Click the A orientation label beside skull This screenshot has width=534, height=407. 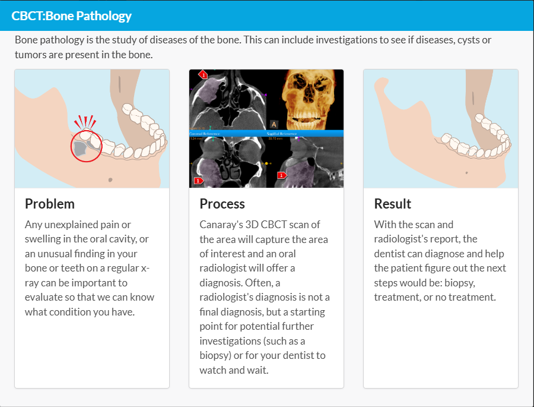click(274, 124)
